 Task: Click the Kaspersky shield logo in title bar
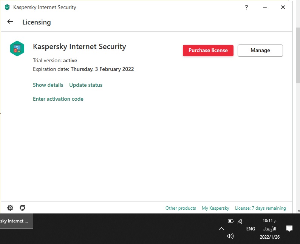coord(7,8)
